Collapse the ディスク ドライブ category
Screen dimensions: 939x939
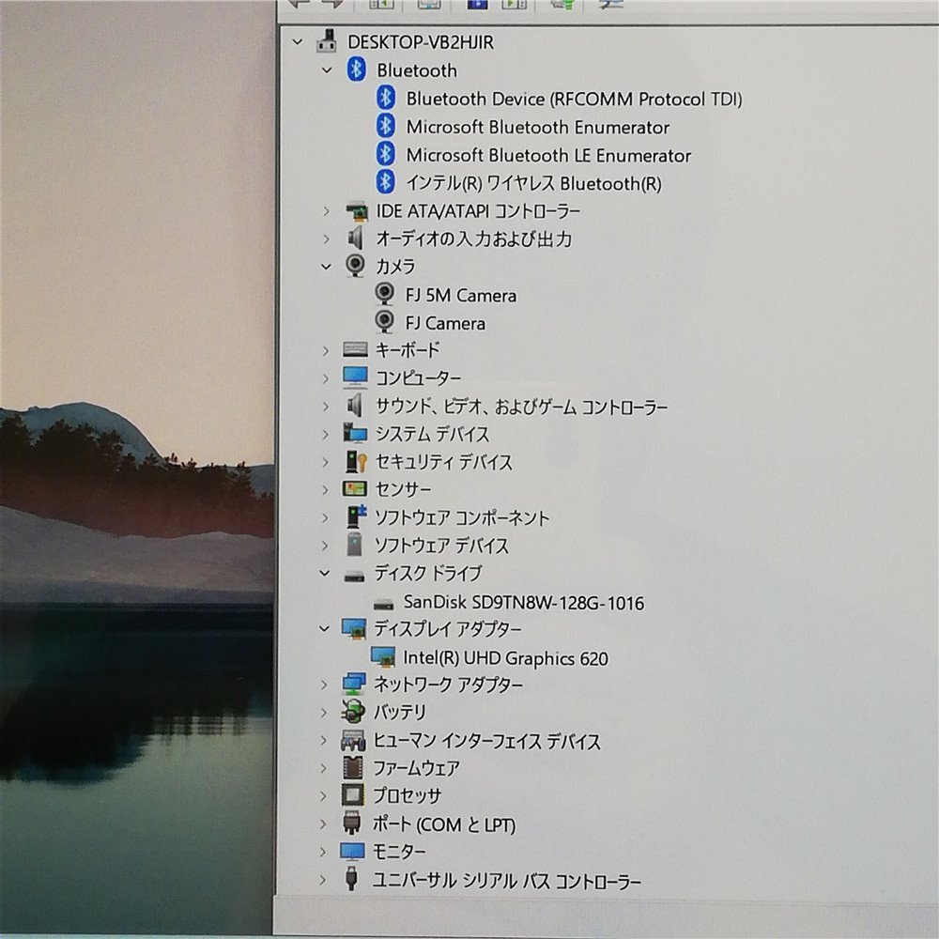(325, 574)
